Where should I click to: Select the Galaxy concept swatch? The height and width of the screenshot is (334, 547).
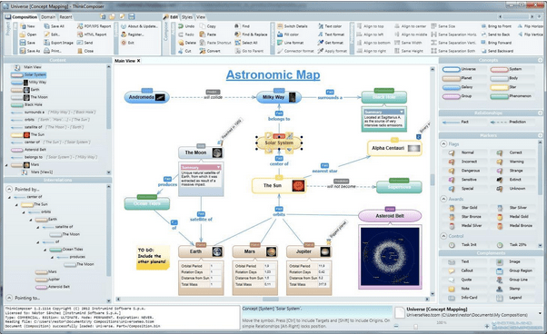point(451,87)
